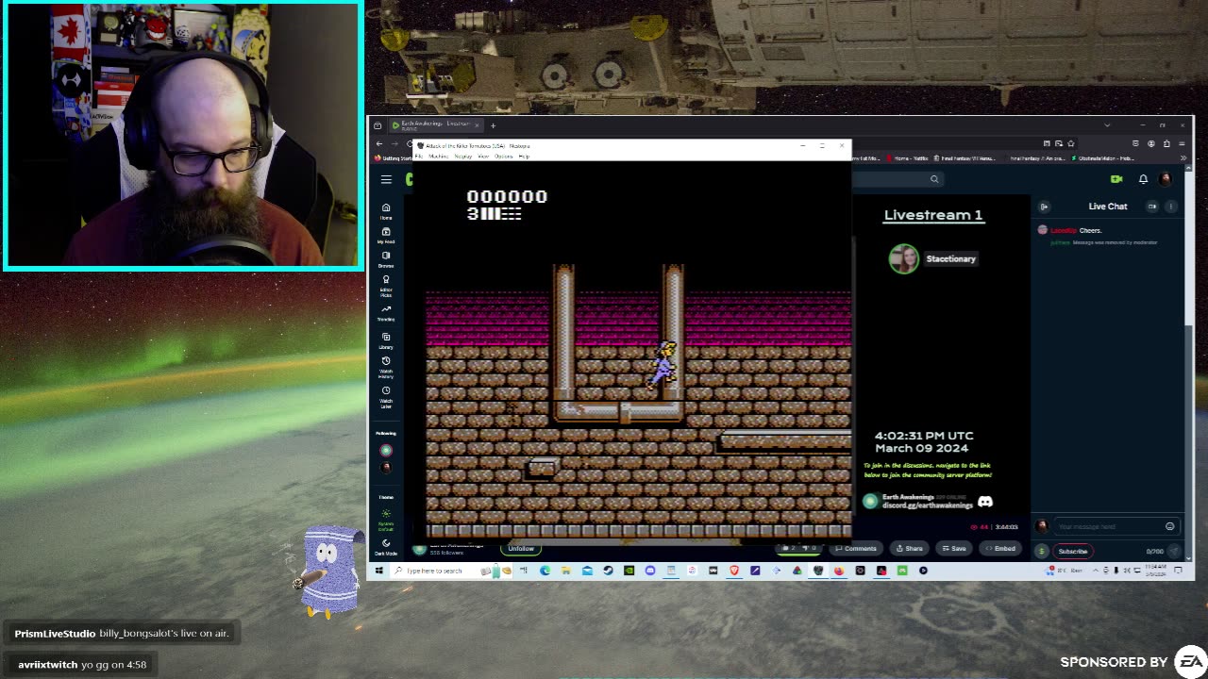Open Browse in Rumble sidebar
Image resolution: width=1208 pixels, height=679 pixels.
[x=386, y=259]
